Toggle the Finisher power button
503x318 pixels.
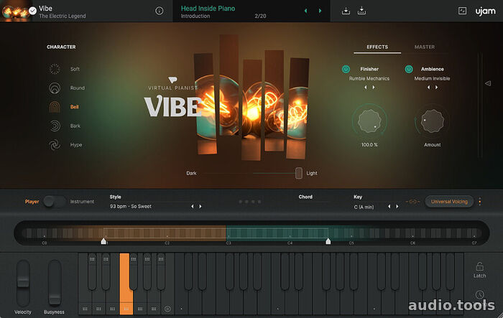(346, 69)
